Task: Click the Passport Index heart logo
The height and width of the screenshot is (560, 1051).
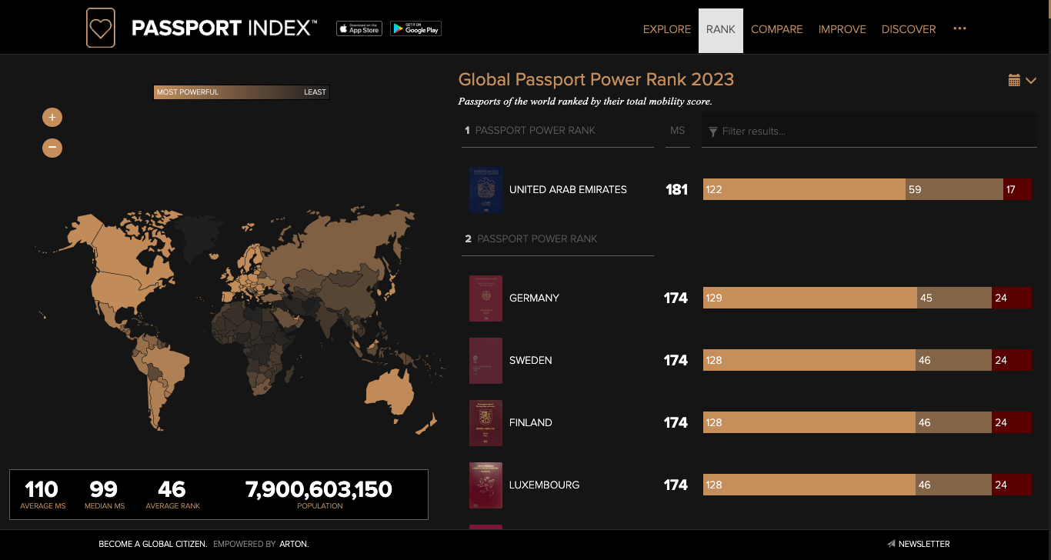Action: click(x=101, y=28)
